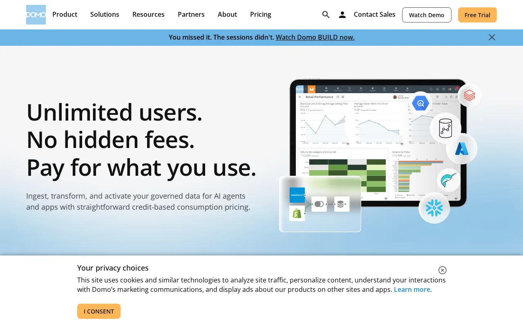523x327 pixels.
Task: Click the Salesforce tile in data flow
Action: [x=297, y=195]
